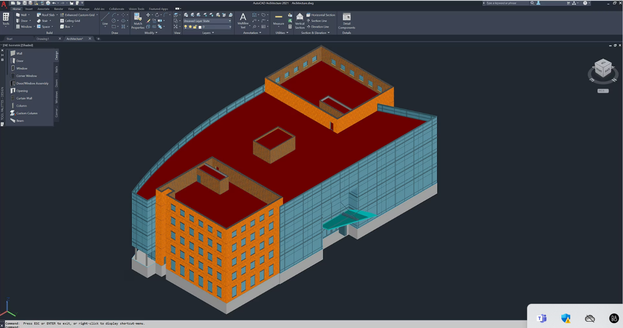Viewport: 623px width, 328px height.
Task: Activate the Measure tool
Action: click(279, 19)
